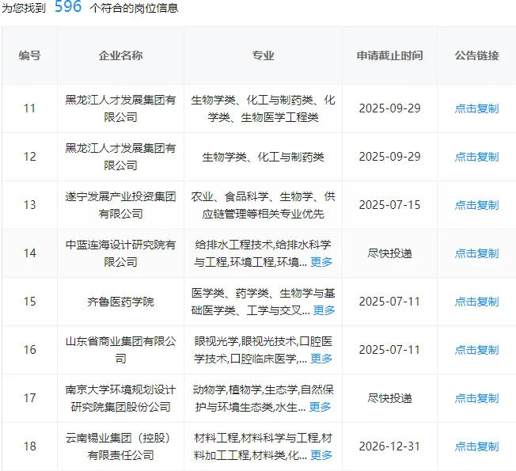Expand 更多 in 齐鲁医药学院 majors

pos(324,310)
